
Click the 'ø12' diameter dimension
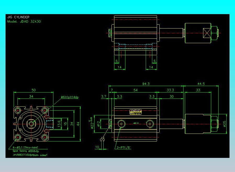(x=98, y=124)
